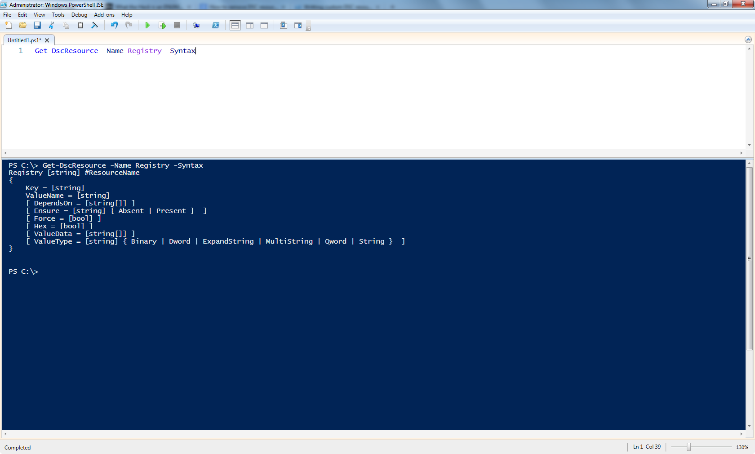The image size is (755, 454).
Task: Start PowerShell.exe in separate window icon
Action: (x=216, y=26)
